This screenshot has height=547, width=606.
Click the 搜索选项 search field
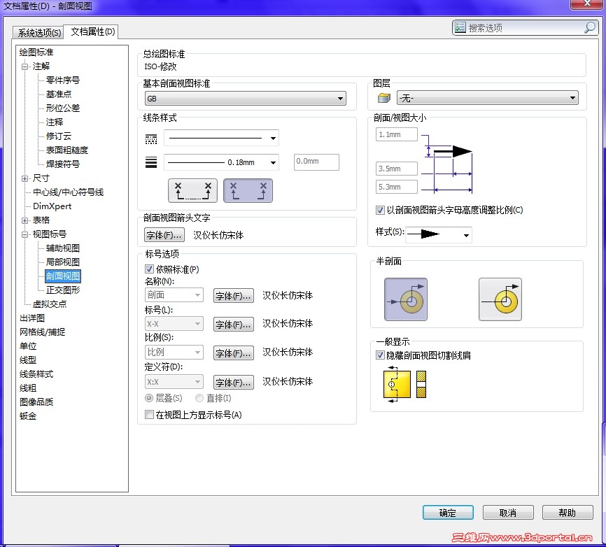click(526, 27)
